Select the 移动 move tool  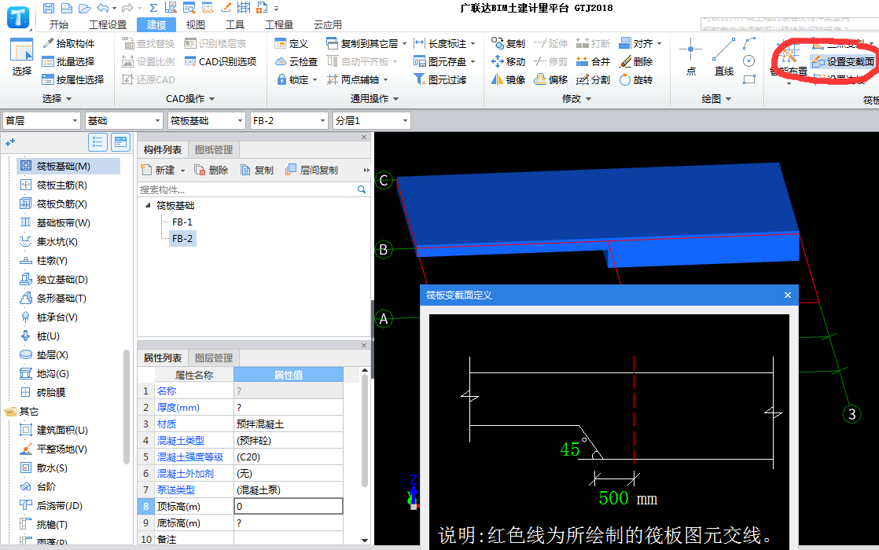[x=509, y=61]
